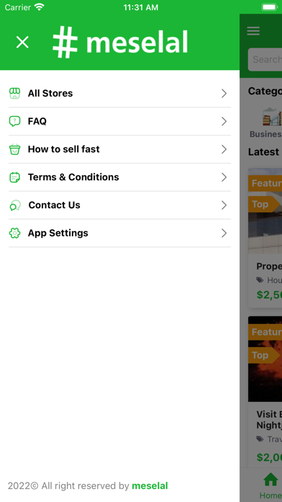
Task: Click the FAQ question bubble icon
Action: pos(14,121)
